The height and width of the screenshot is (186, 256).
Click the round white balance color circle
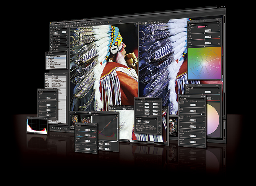coord(212,119)
